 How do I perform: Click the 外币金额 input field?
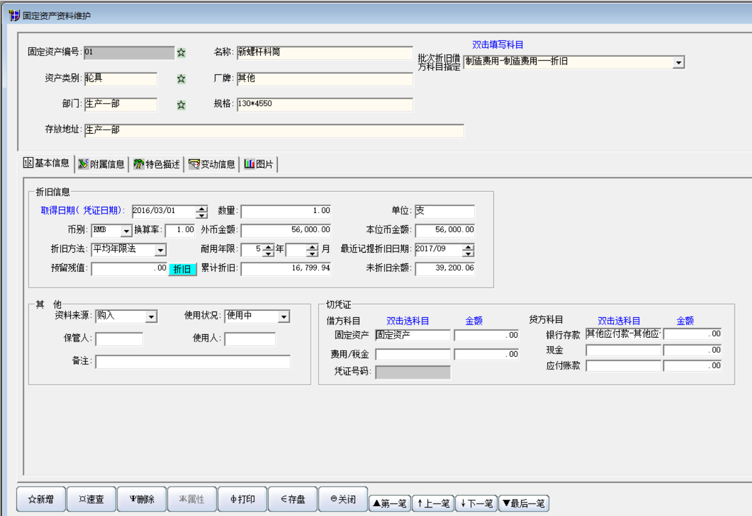tap(286, 231)
